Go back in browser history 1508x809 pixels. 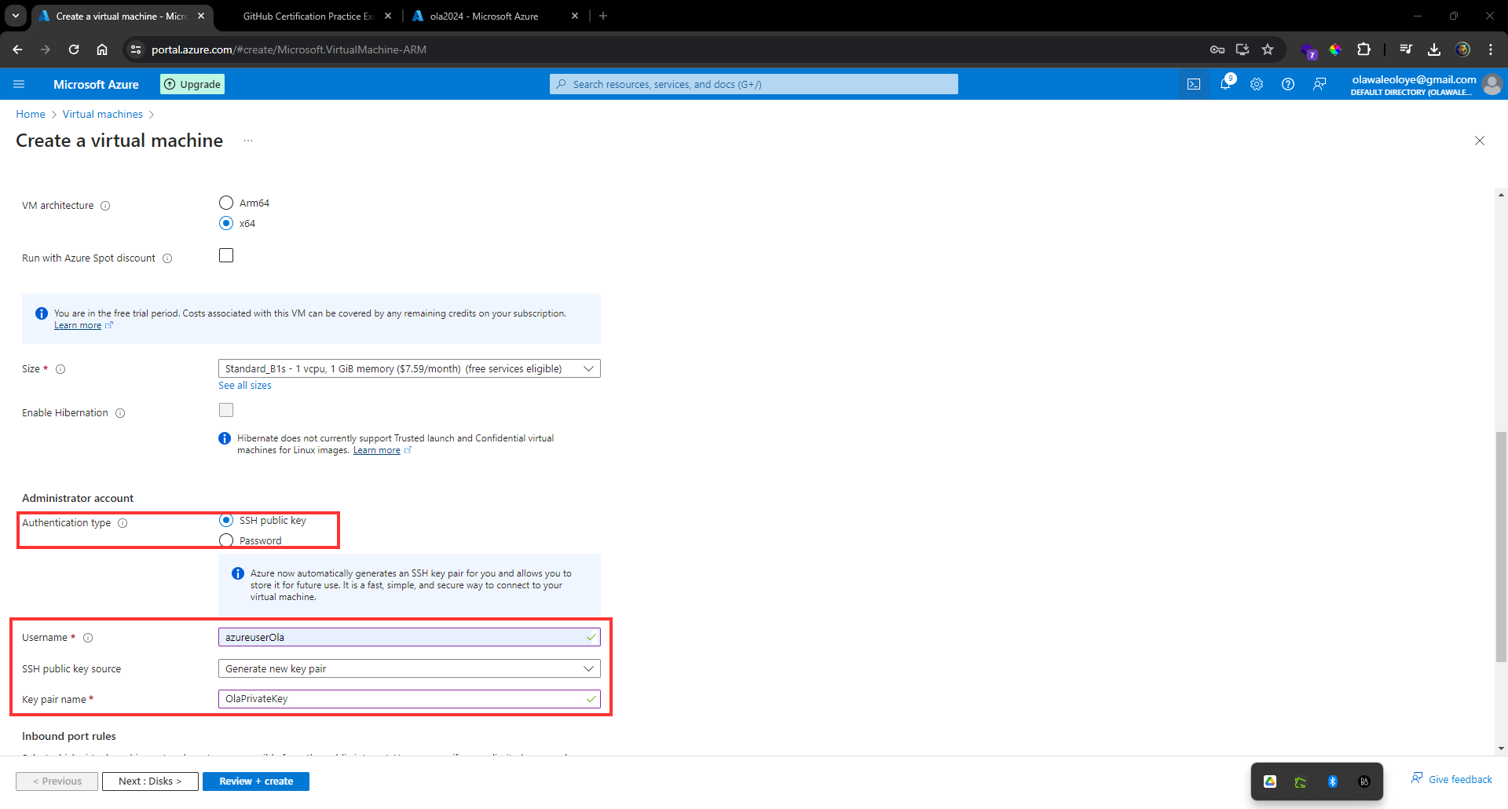(17, 49)
